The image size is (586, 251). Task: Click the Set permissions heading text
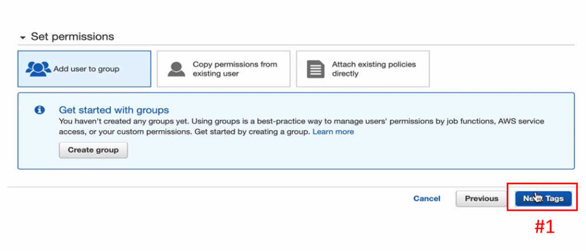(x=72, y=37)
